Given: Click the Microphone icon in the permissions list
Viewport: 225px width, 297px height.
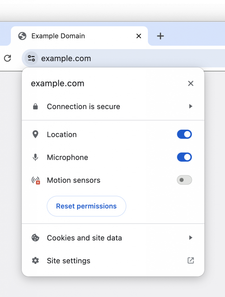Looking at the screenshot, I should pyautogui.click(x=35, y=157).
